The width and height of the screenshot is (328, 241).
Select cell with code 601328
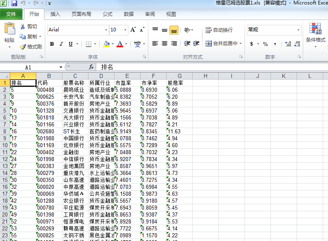49,111
